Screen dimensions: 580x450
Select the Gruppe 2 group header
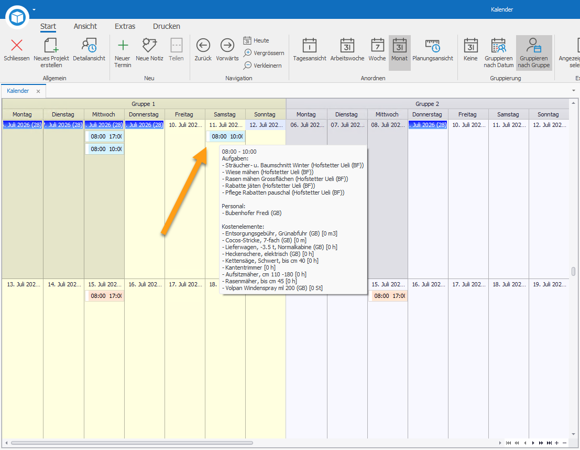(427, 104)
